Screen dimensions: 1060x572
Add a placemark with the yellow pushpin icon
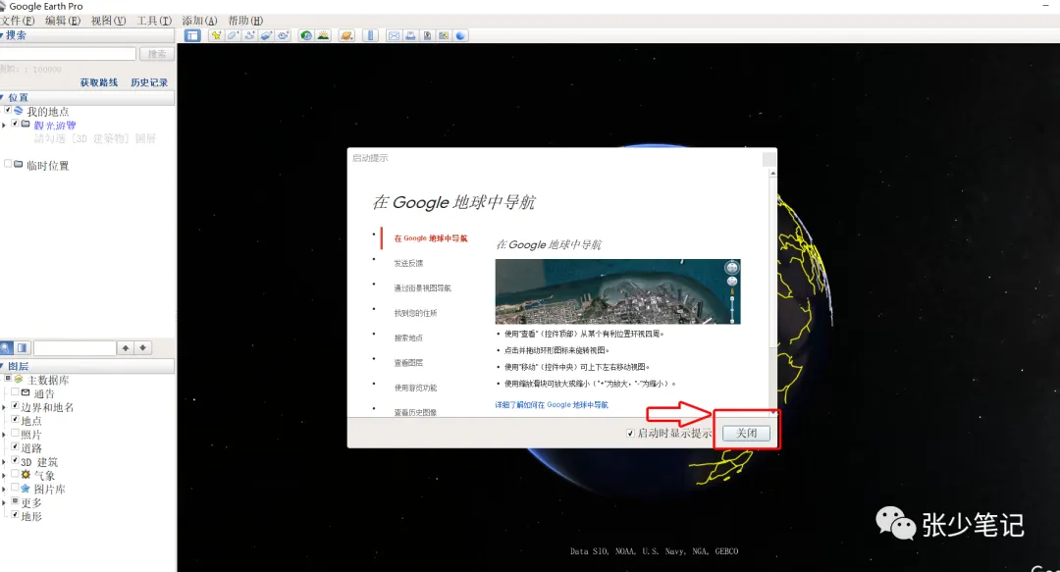click(216, 36)
